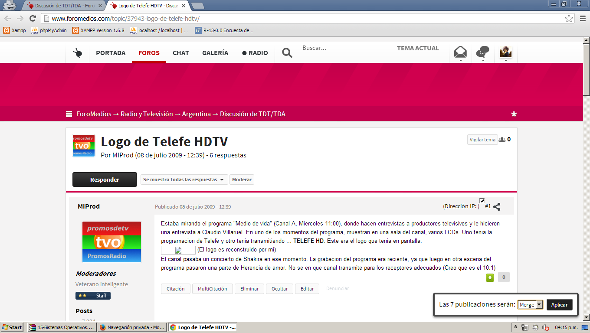The height and width of the screenshot is (333, 590).
Task: Click the MIProd username link
Action: pos(88,206)
